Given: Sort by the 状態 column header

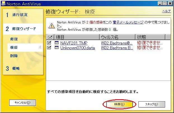Looking at the screenshot, I should pyautogui.click(x=150, y=37).
